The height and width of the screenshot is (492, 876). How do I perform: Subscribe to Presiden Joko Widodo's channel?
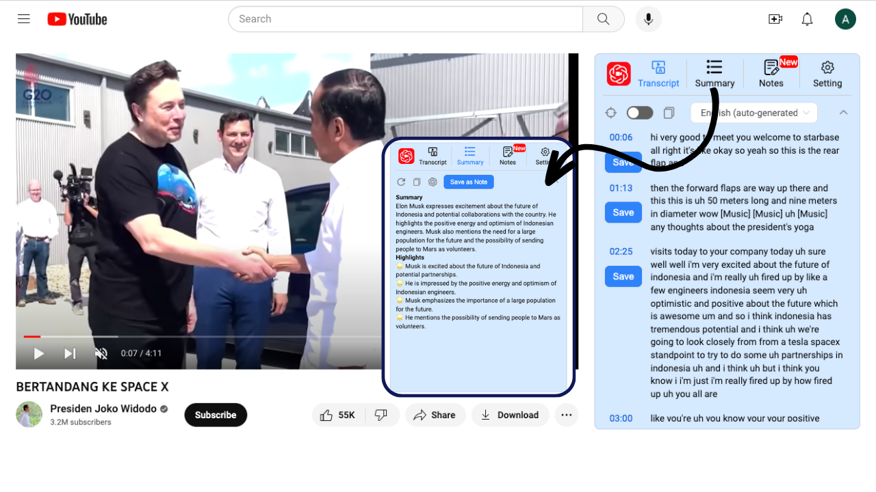coord(215,414)
